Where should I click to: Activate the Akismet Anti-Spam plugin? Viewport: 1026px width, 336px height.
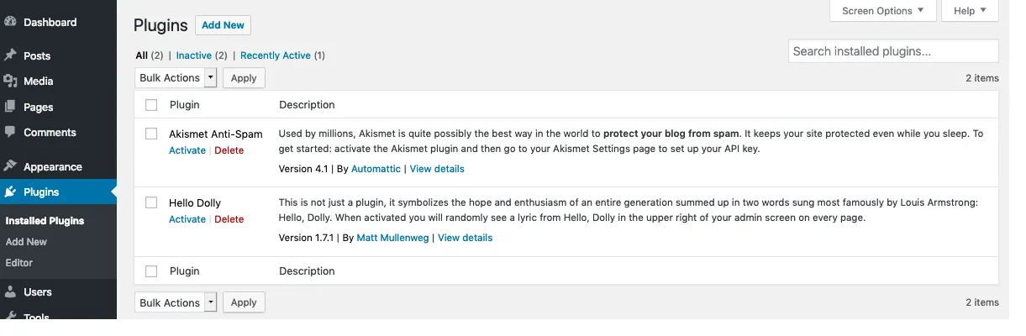click(x=187, y=150)
